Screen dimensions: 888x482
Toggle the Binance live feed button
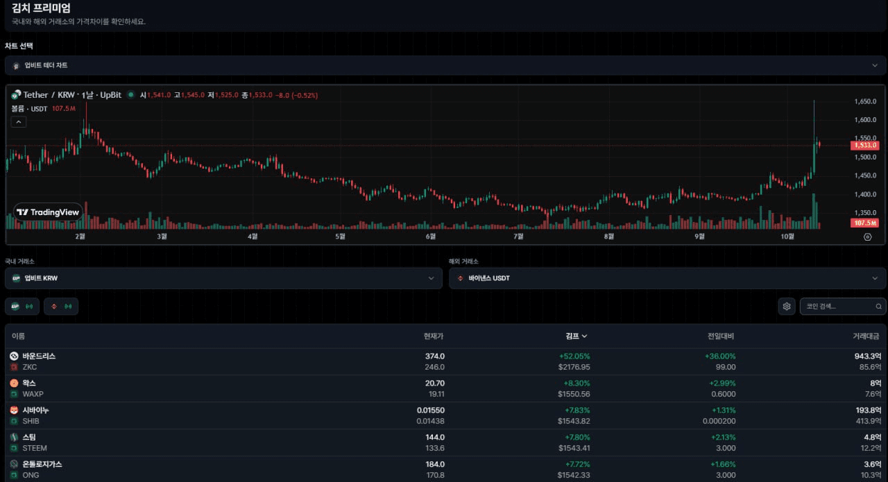point(61,306)
